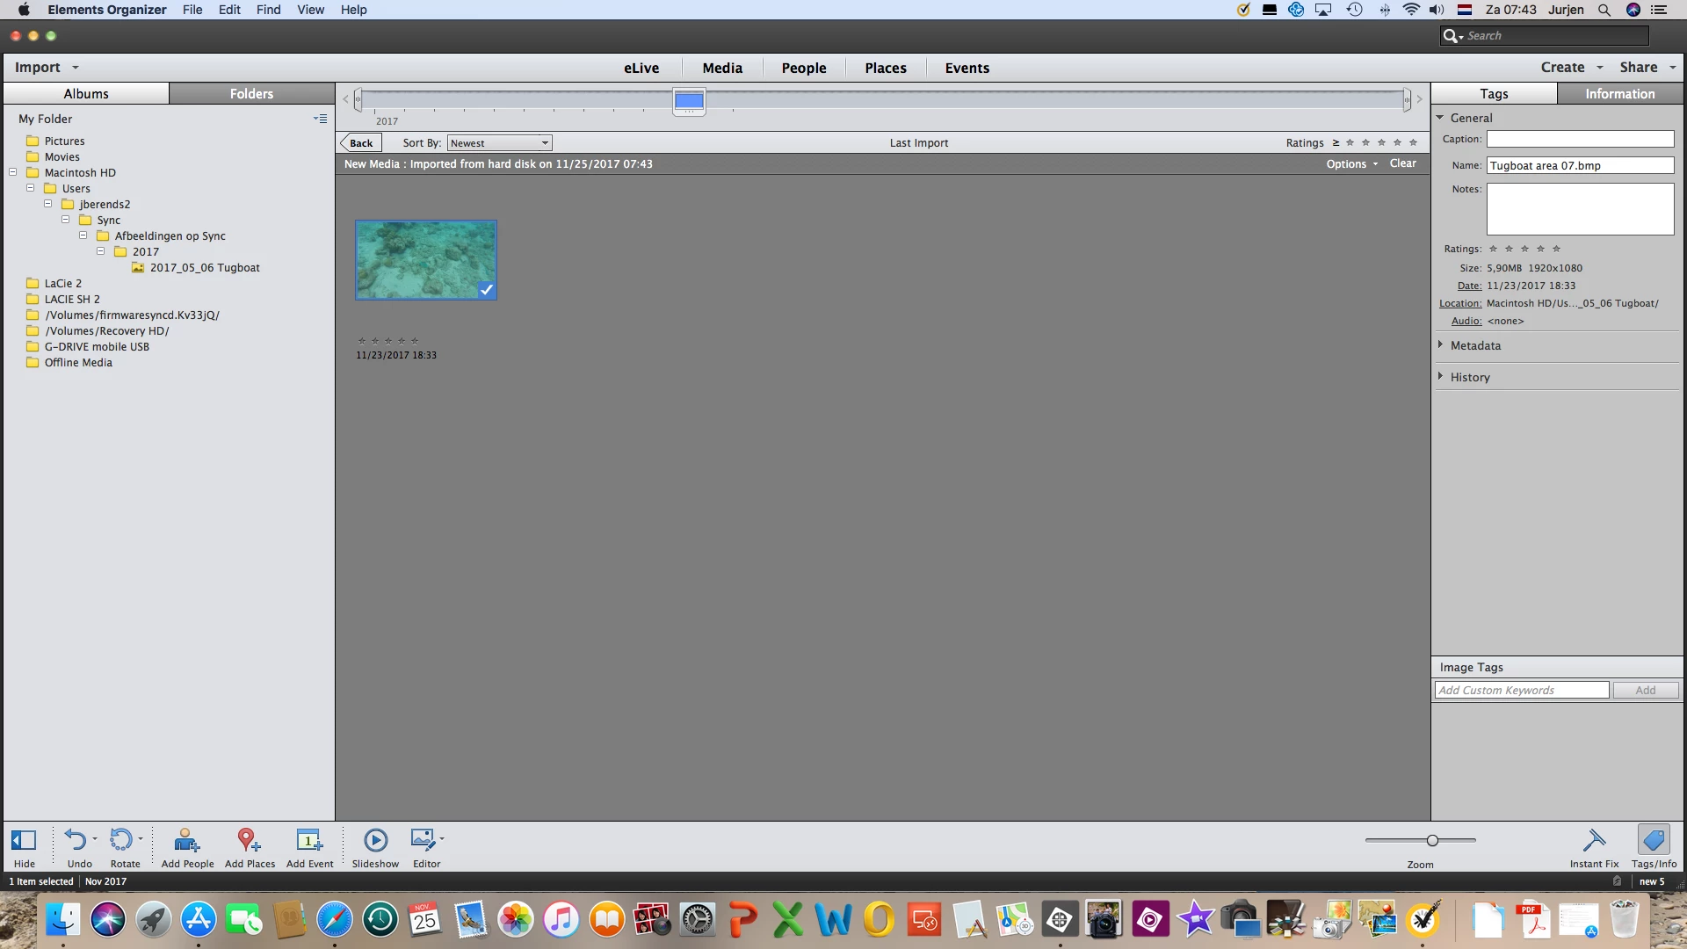Open Add Places tool

coord(249,841)
